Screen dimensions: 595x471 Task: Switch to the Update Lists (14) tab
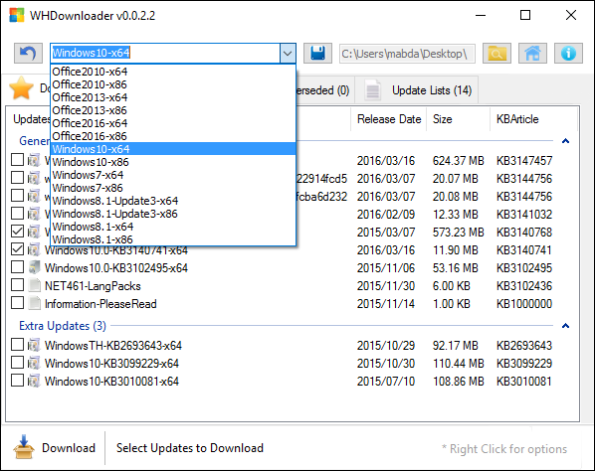pos(418,90)
